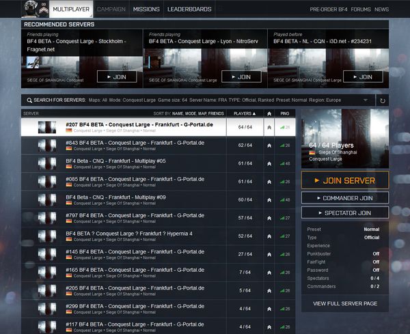Click the favorites column header icon

(x=269, y=113)
